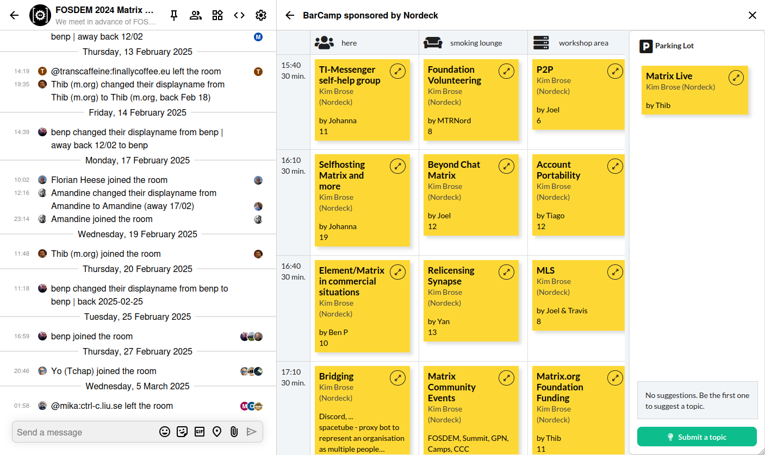
Task: Expand the Relicensing Synapse topic card
Action: (x=507, y=272)
